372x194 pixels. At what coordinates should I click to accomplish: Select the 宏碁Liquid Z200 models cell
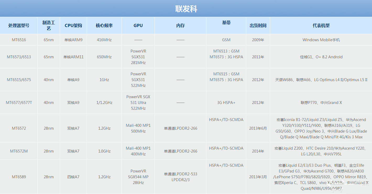click(321, 151)
